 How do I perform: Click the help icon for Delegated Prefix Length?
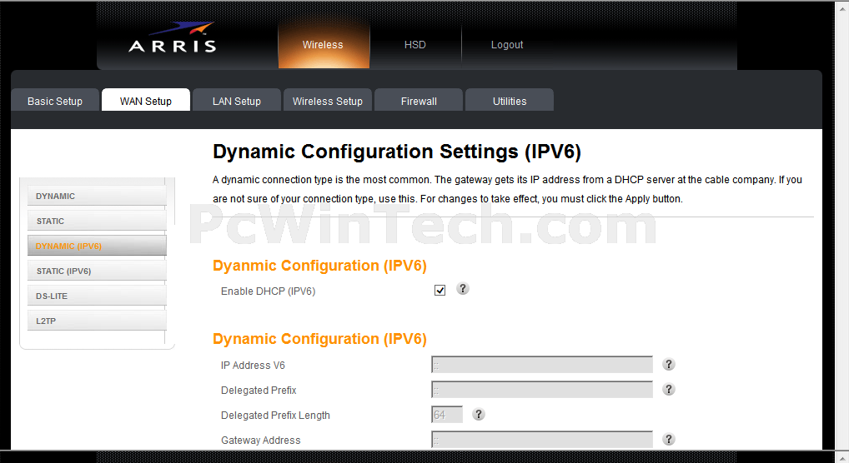478,415
